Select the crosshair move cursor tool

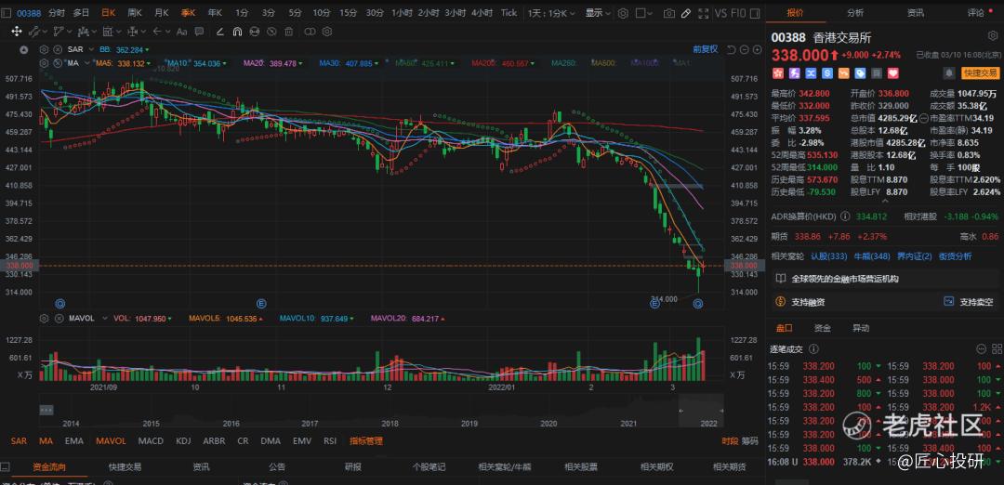[16, 31]
